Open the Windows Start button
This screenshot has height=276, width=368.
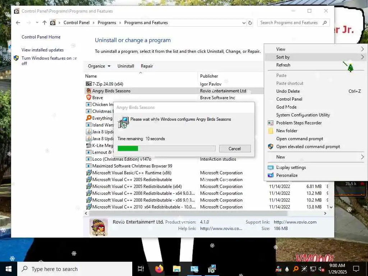(x=9, y=269)
